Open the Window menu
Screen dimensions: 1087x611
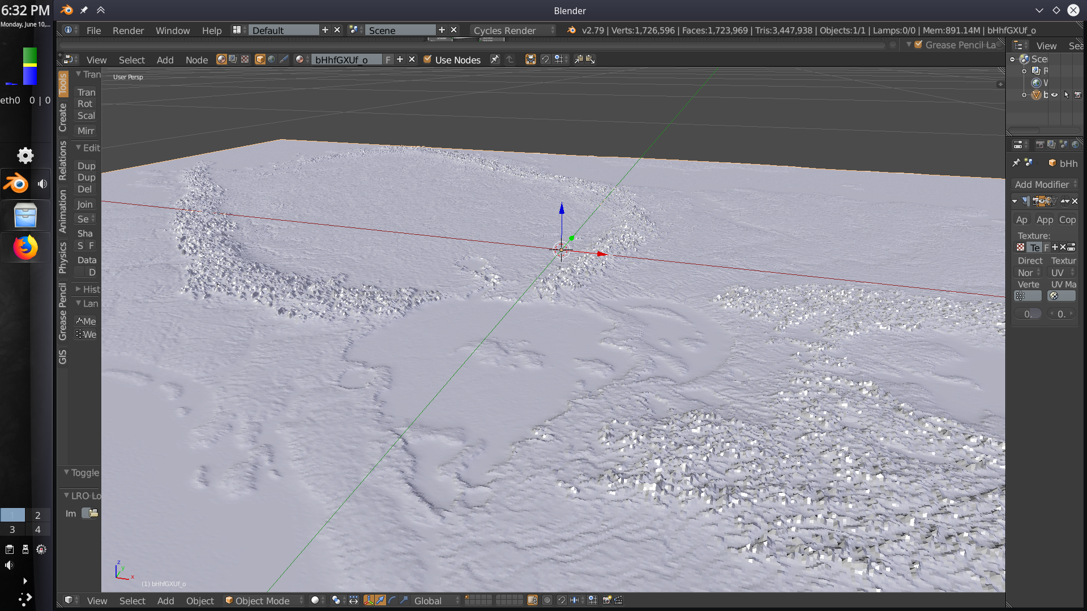pyautogui.click(x=173, y=30)
